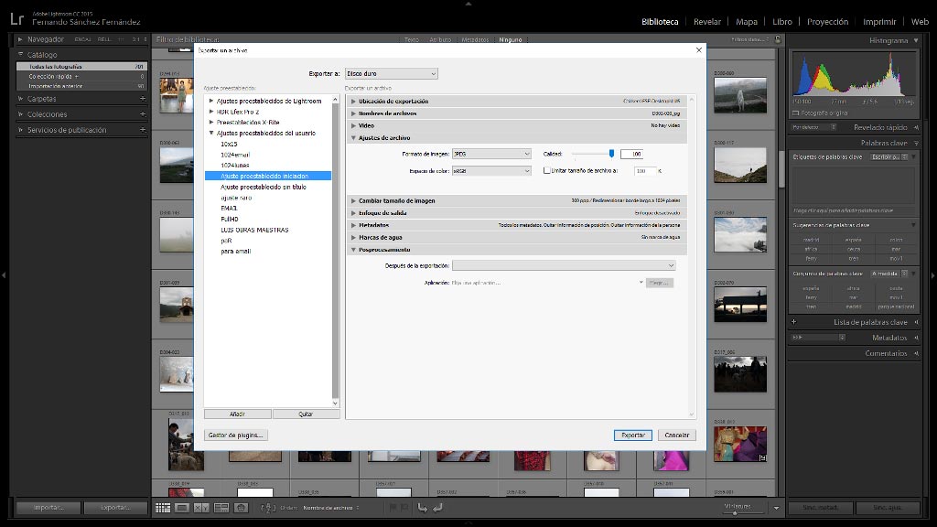Image resolution: width=937 pixels, height=527 pixels.
Task: Click Quitar preset button
Action: pos(306,414)
